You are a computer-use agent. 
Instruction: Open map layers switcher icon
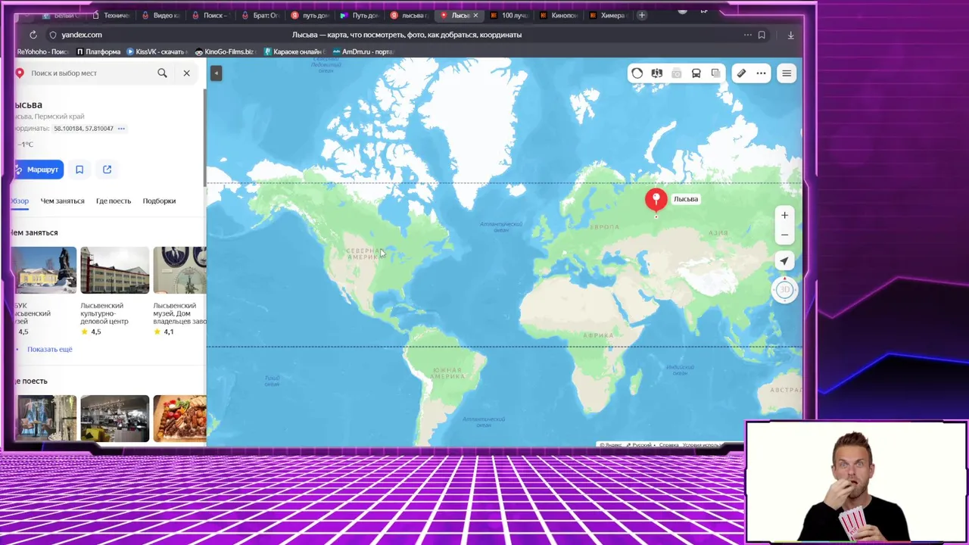click(x=716, y=73)
